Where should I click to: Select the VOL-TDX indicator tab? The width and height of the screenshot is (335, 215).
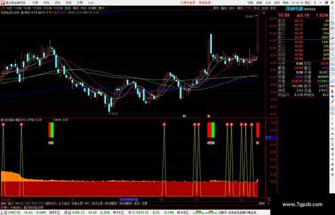click(31, 204)
